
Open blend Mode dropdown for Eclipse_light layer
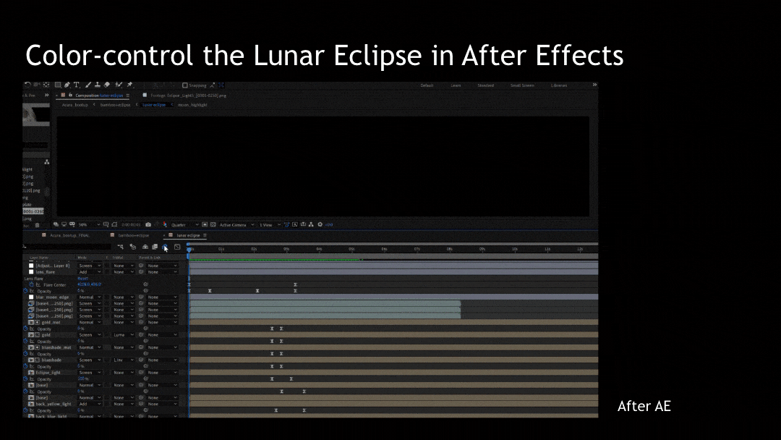(90, 373)
